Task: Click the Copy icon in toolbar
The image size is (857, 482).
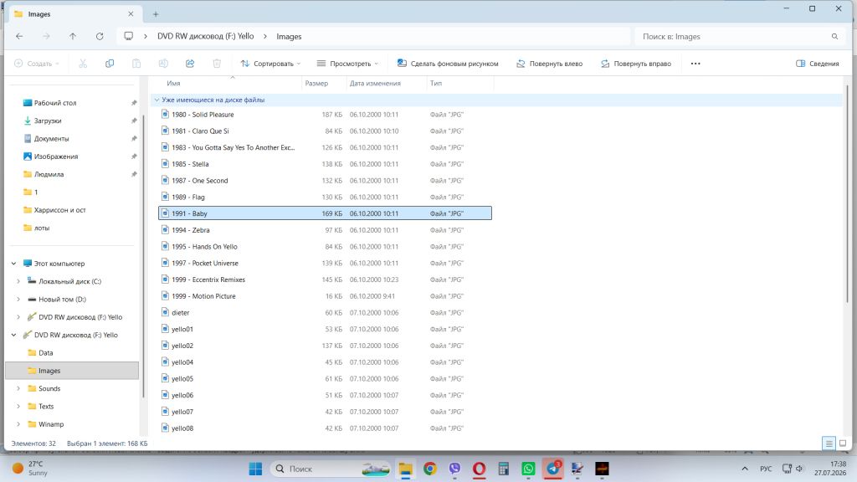Action: pyautogui.click(x=110, y=64)
